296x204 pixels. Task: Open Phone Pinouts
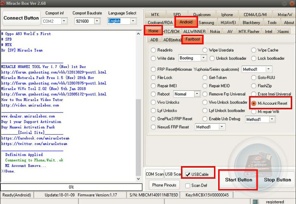pyautogui.click(x=164, y=185)
